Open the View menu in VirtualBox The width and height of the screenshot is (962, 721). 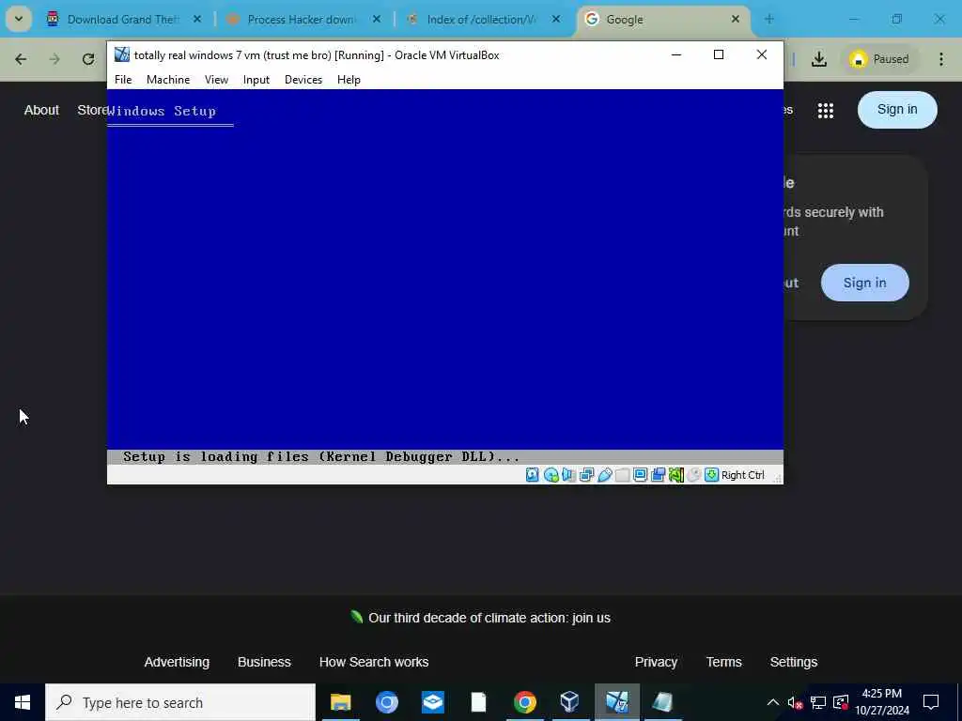[216, 80]
